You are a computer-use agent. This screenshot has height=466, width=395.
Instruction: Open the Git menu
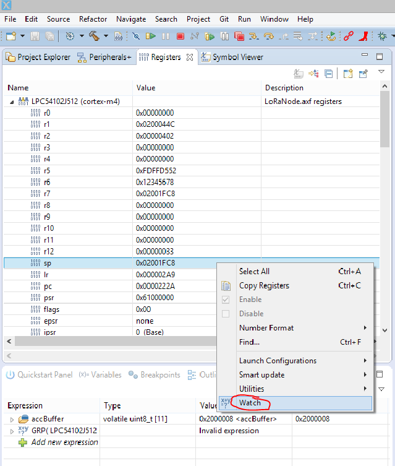224,19
